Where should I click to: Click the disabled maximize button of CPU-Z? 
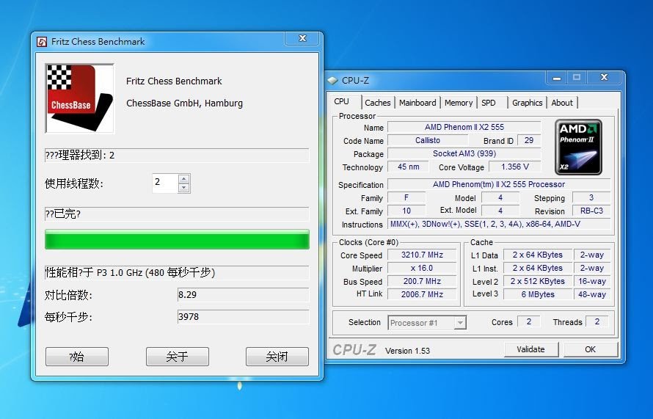click(x=577, y=78)
